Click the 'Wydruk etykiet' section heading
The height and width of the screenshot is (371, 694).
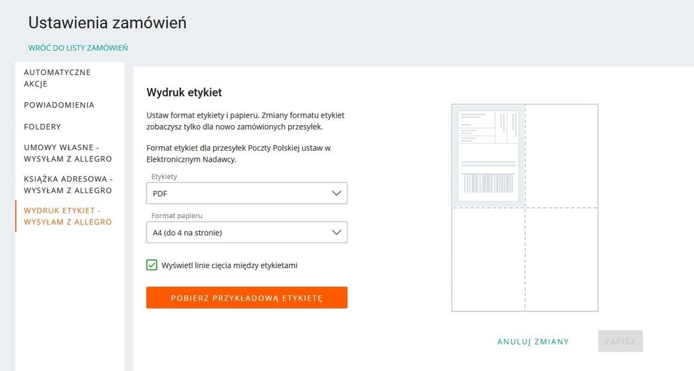[184, 92]
